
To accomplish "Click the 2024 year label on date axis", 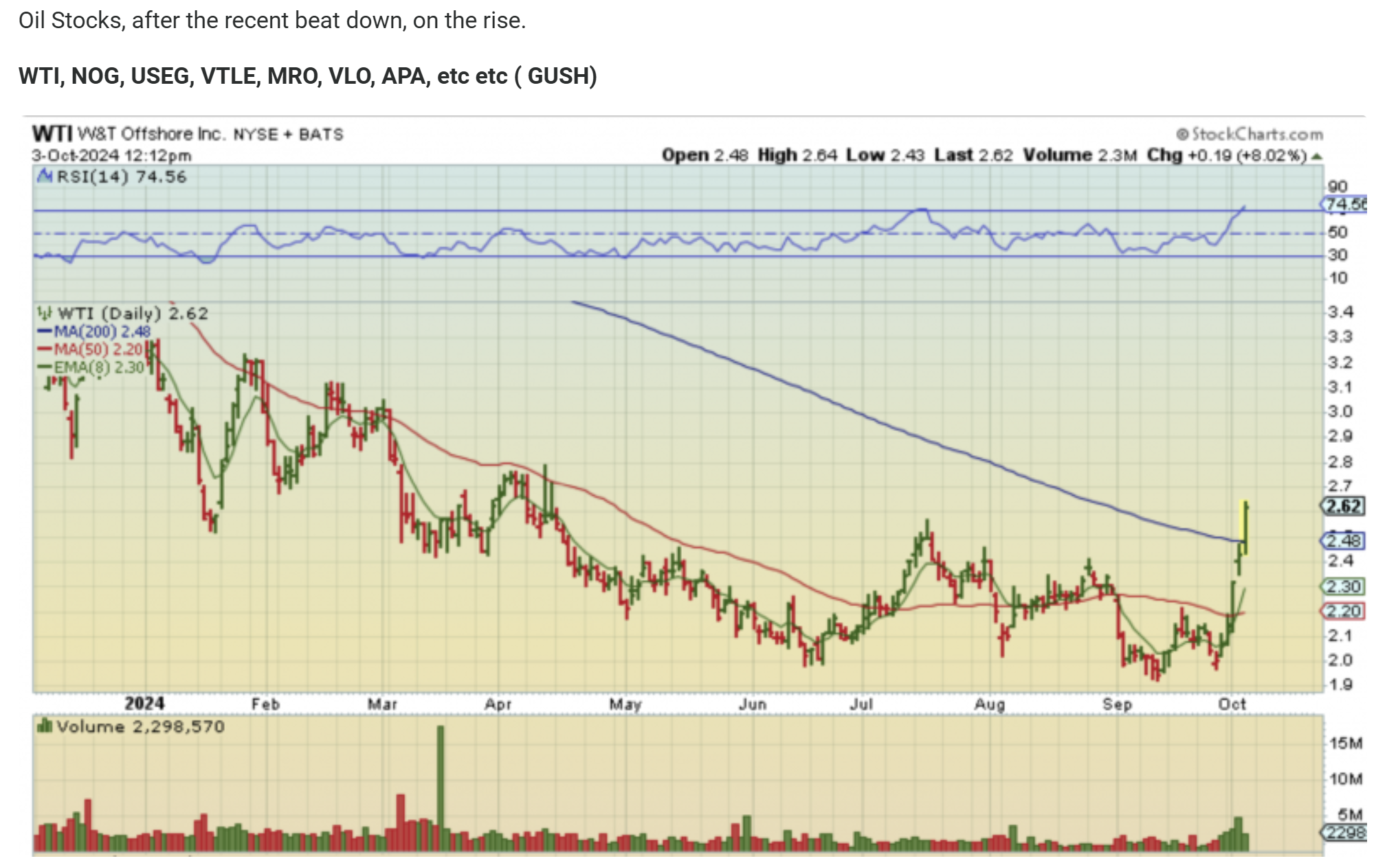I will pyautogui.click(x=144, y=704).
